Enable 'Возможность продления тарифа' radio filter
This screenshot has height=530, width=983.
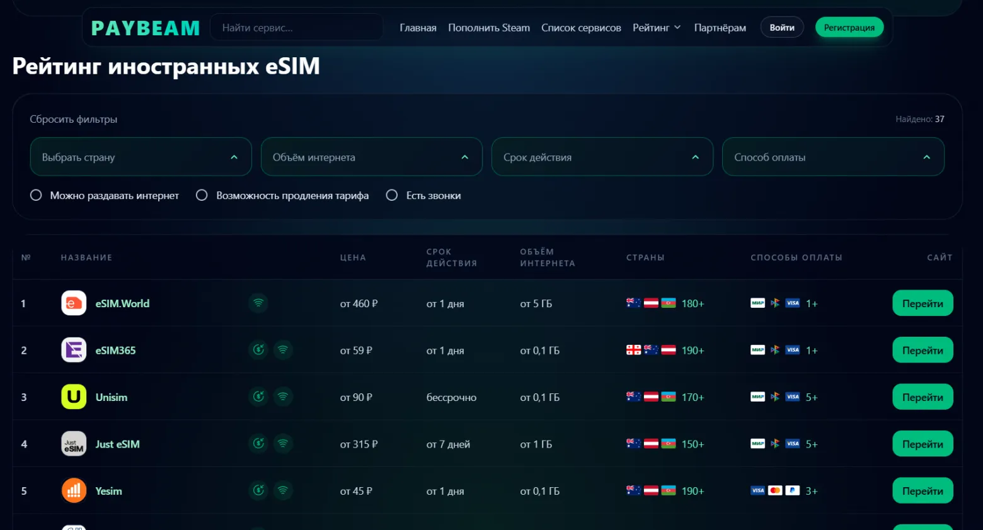coord(202,195)
